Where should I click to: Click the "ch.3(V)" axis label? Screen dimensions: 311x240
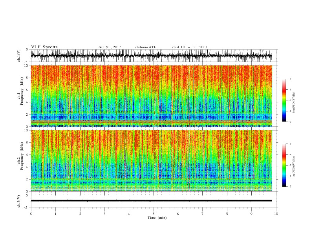tap(19, 201)
